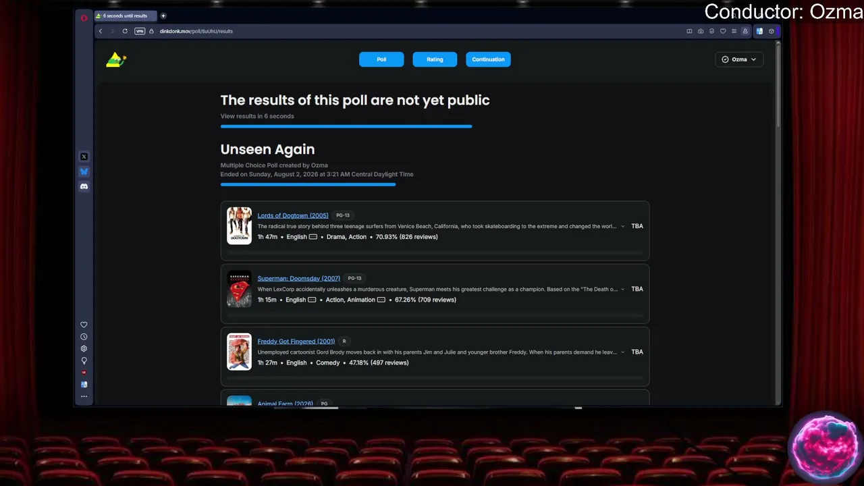Open the Continuation page

pyautogui.click(x=488, y=59)
